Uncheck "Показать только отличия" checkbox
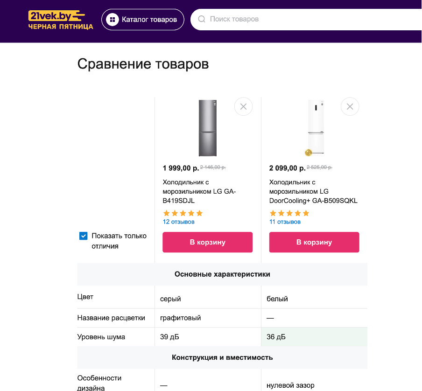The height and width of the screenshot is (391, 422). (x=84, y=236)
